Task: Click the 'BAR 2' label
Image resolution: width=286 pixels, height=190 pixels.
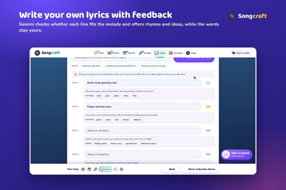Action: pos(76,106)
